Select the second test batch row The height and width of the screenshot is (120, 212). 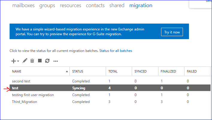(110, 81)
